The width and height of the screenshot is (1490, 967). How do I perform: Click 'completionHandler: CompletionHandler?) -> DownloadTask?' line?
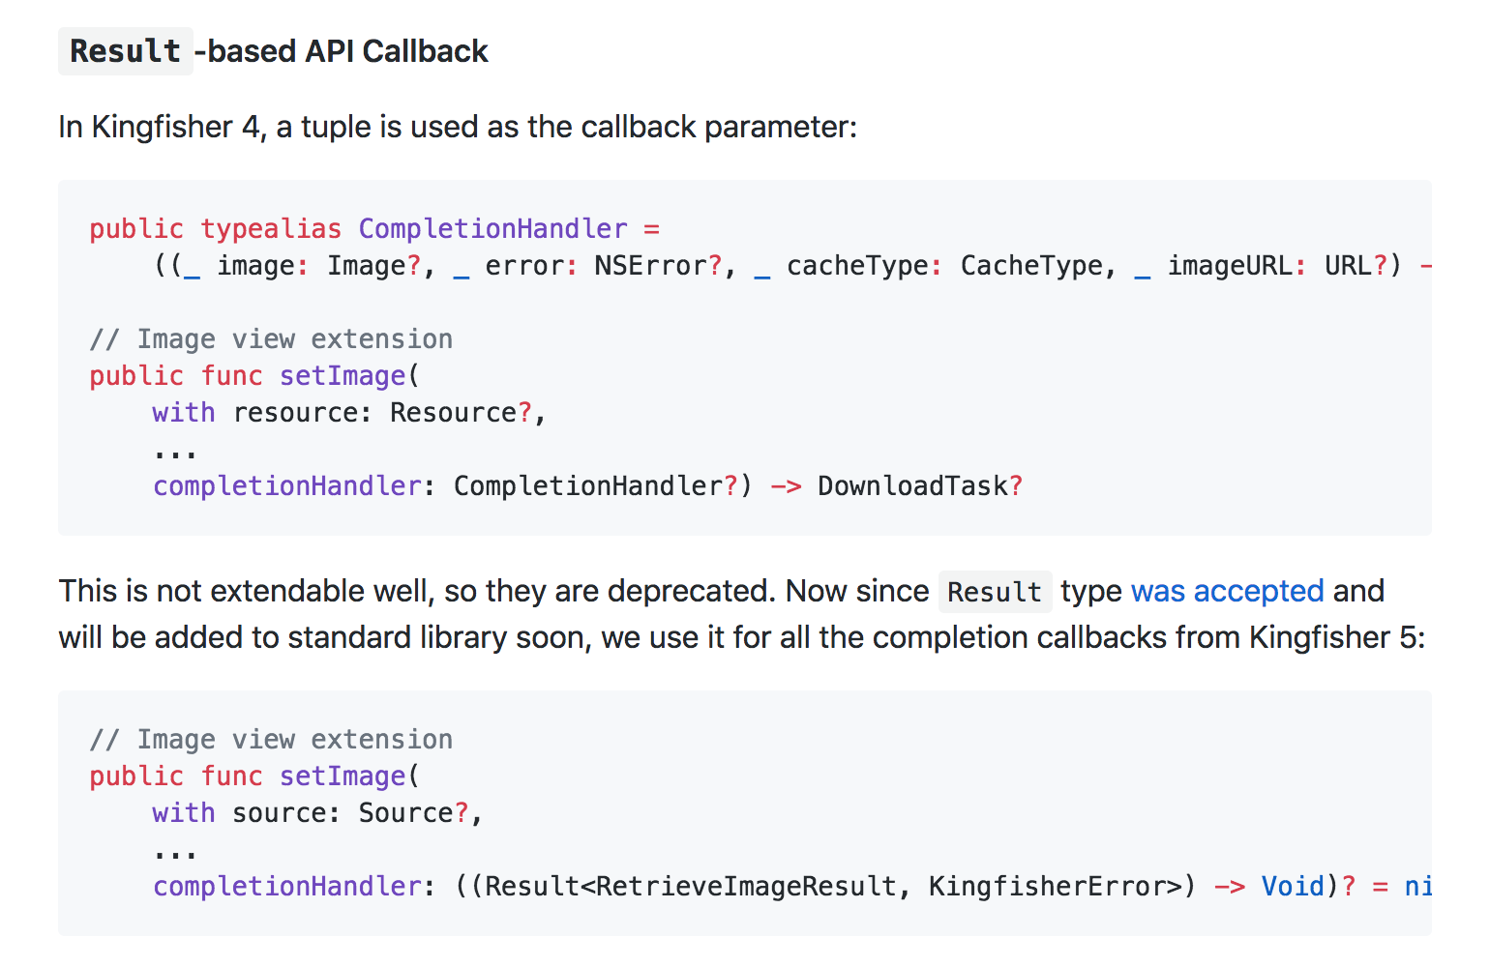[587, 486]
